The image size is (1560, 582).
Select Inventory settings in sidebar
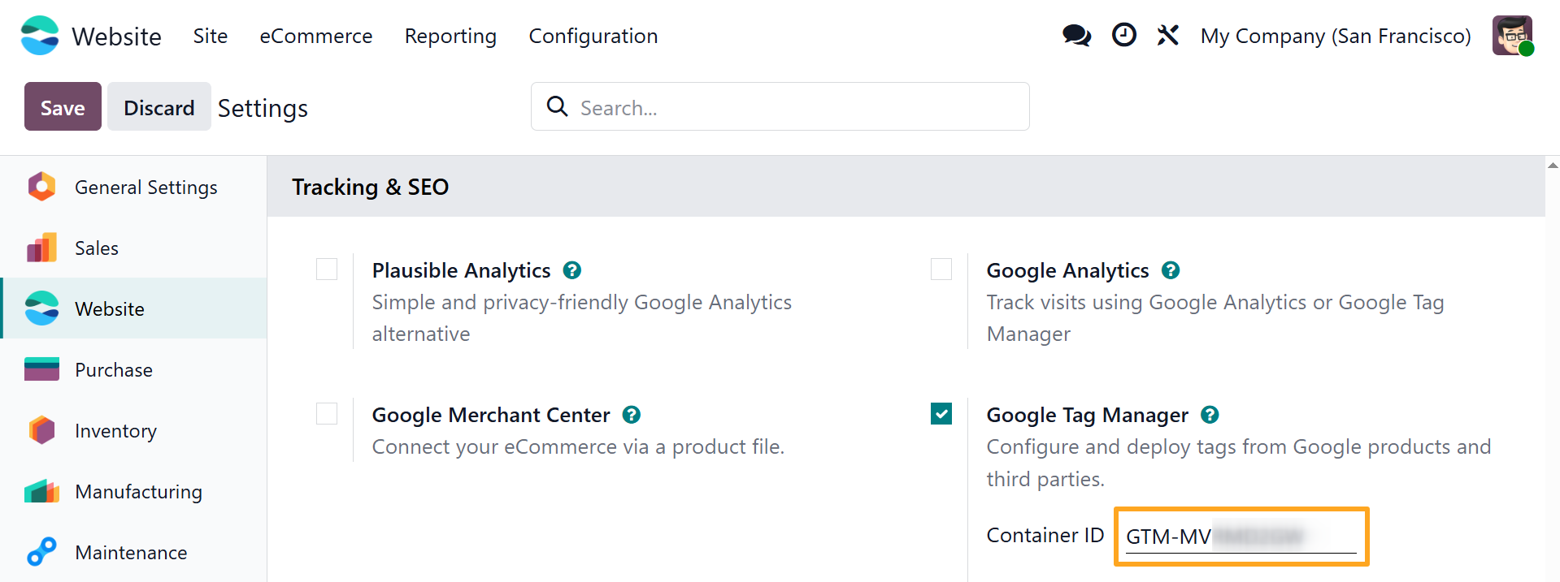133,430
